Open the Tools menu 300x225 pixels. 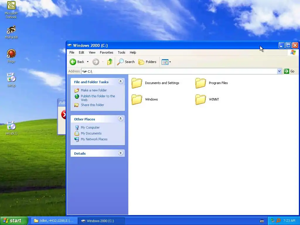tap(122, 52)
